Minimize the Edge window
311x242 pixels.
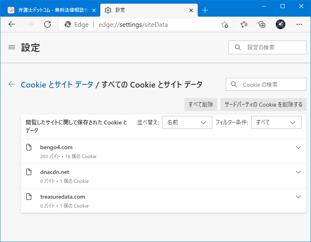pyautogui.click(x=264, y=6)
